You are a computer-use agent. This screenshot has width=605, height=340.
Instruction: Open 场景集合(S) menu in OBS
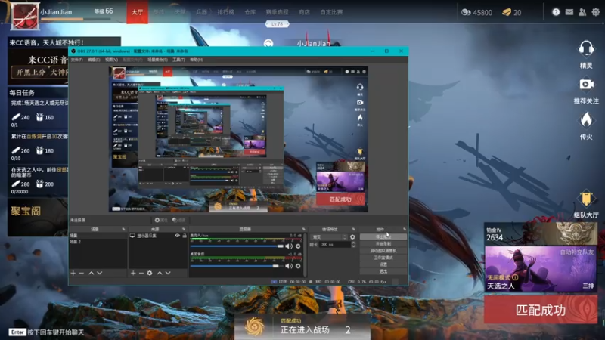click(157, 60)
